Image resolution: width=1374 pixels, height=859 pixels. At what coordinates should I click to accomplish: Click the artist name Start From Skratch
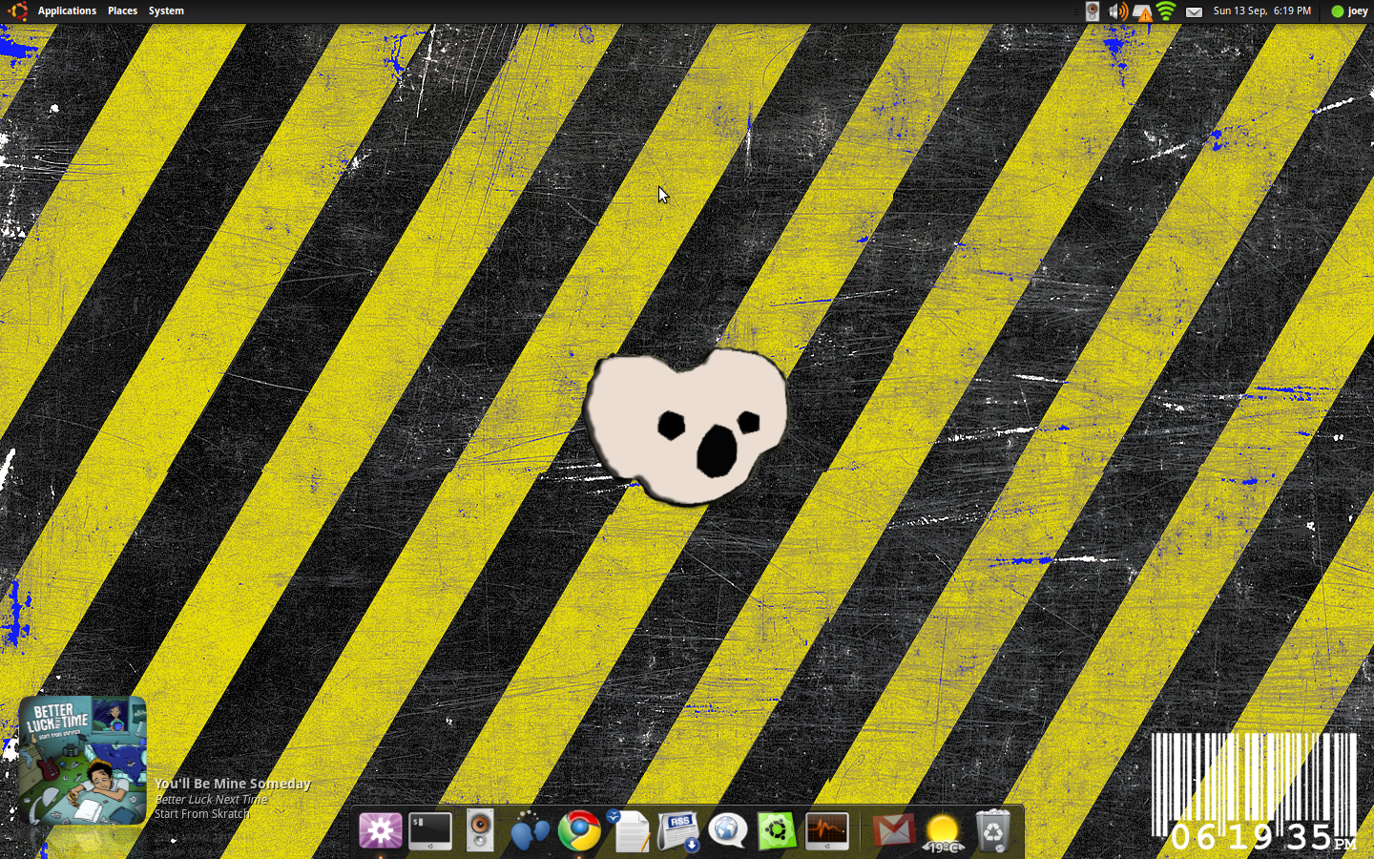click(x=202, y=814)
